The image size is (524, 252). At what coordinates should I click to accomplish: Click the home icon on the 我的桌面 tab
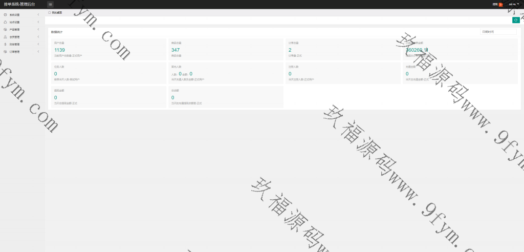point(49,12)
